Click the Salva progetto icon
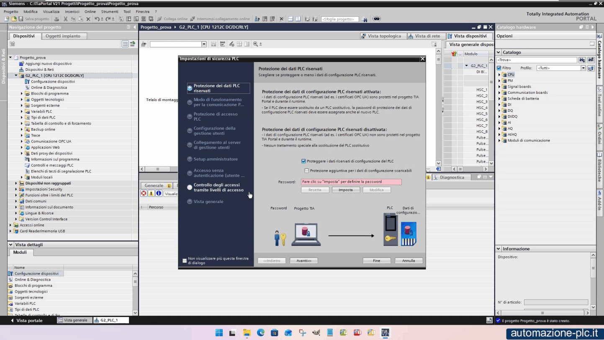This screenshot has width=604, height=340. 21,19
